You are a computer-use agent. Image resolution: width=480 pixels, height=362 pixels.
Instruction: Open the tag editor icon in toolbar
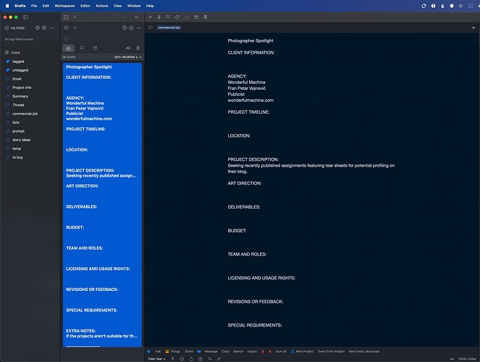177,17
